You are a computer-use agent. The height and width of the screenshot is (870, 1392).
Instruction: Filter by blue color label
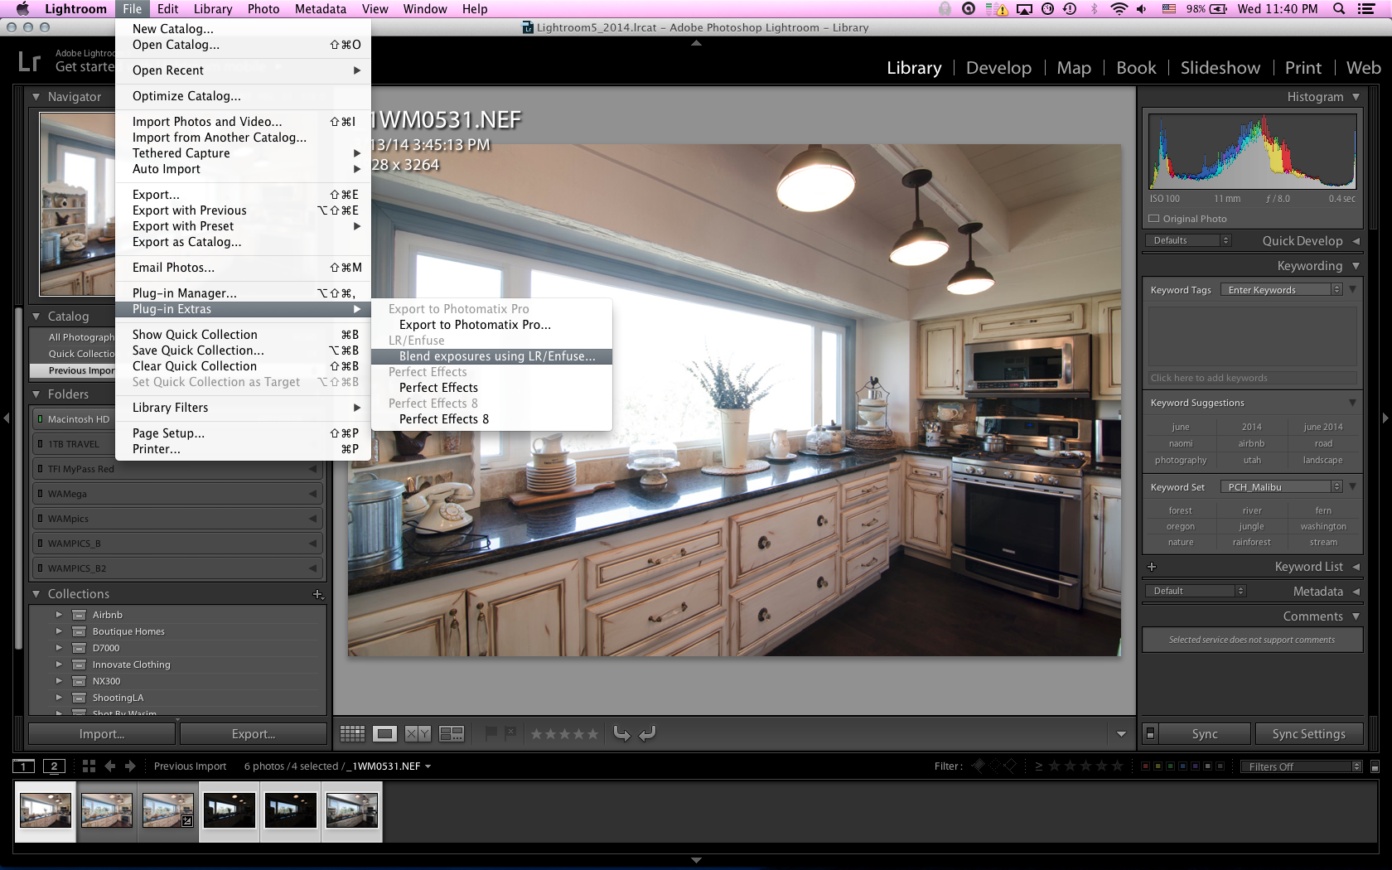[x=1182, y=766]
